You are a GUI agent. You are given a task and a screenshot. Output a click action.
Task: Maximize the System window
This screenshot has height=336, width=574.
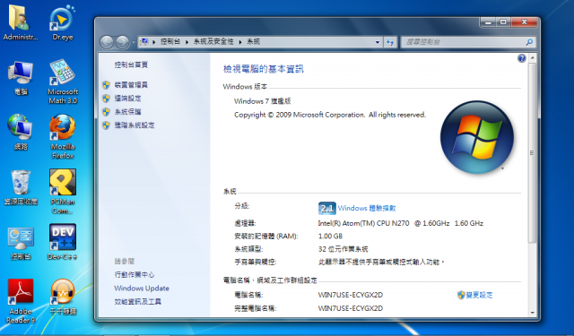pos(504,22)
